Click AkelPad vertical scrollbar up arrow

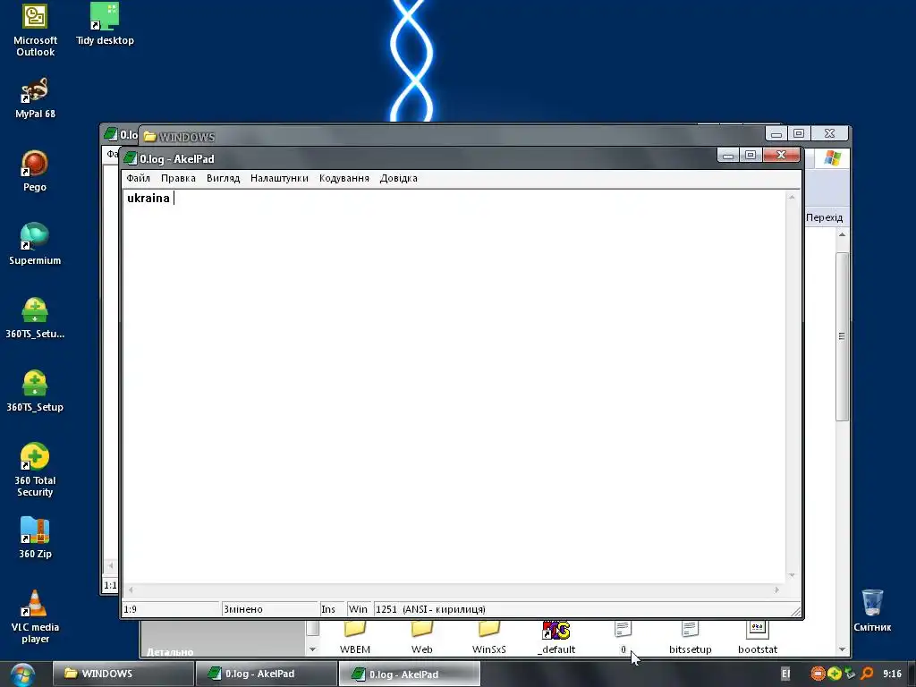point(792,198)
